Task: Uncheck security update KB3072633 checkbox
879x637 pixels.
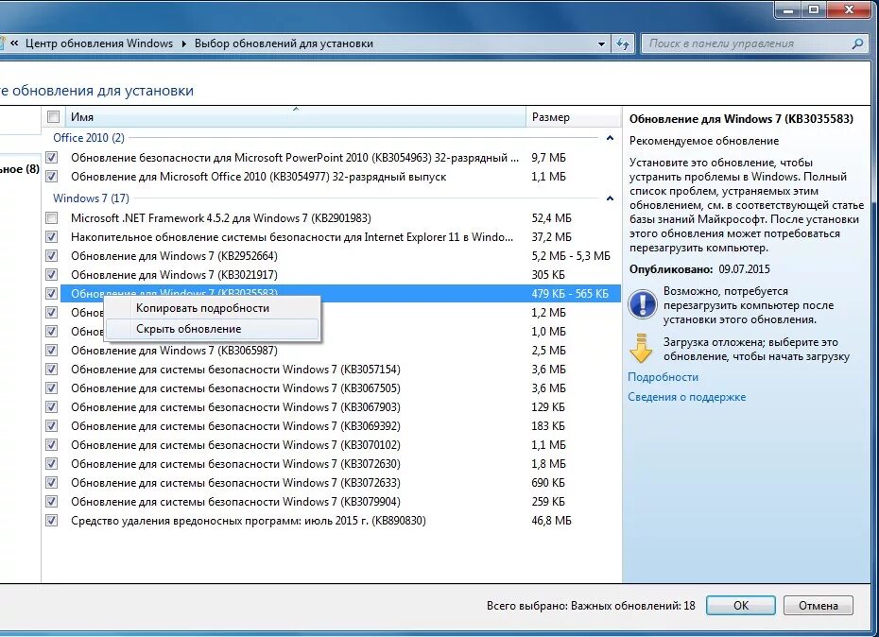Action: [52, 483]
